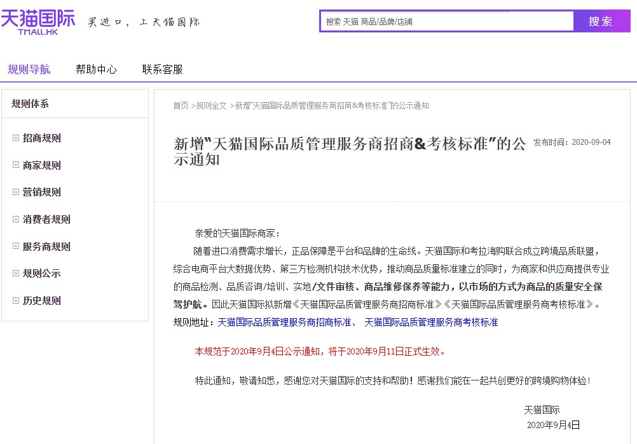
Task: Click the plus-box icon beside 招商规则
Action: tap(15, 138)
